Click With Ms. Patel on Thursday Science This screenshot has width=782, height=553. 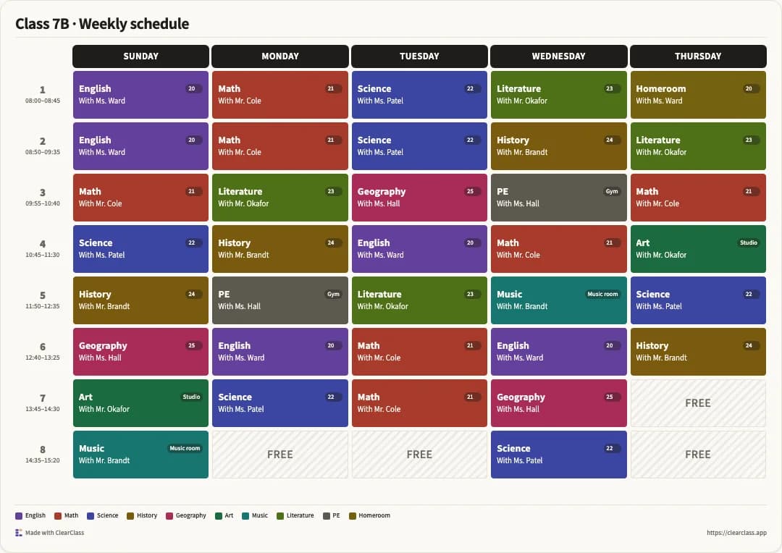[x=659, y=306]
